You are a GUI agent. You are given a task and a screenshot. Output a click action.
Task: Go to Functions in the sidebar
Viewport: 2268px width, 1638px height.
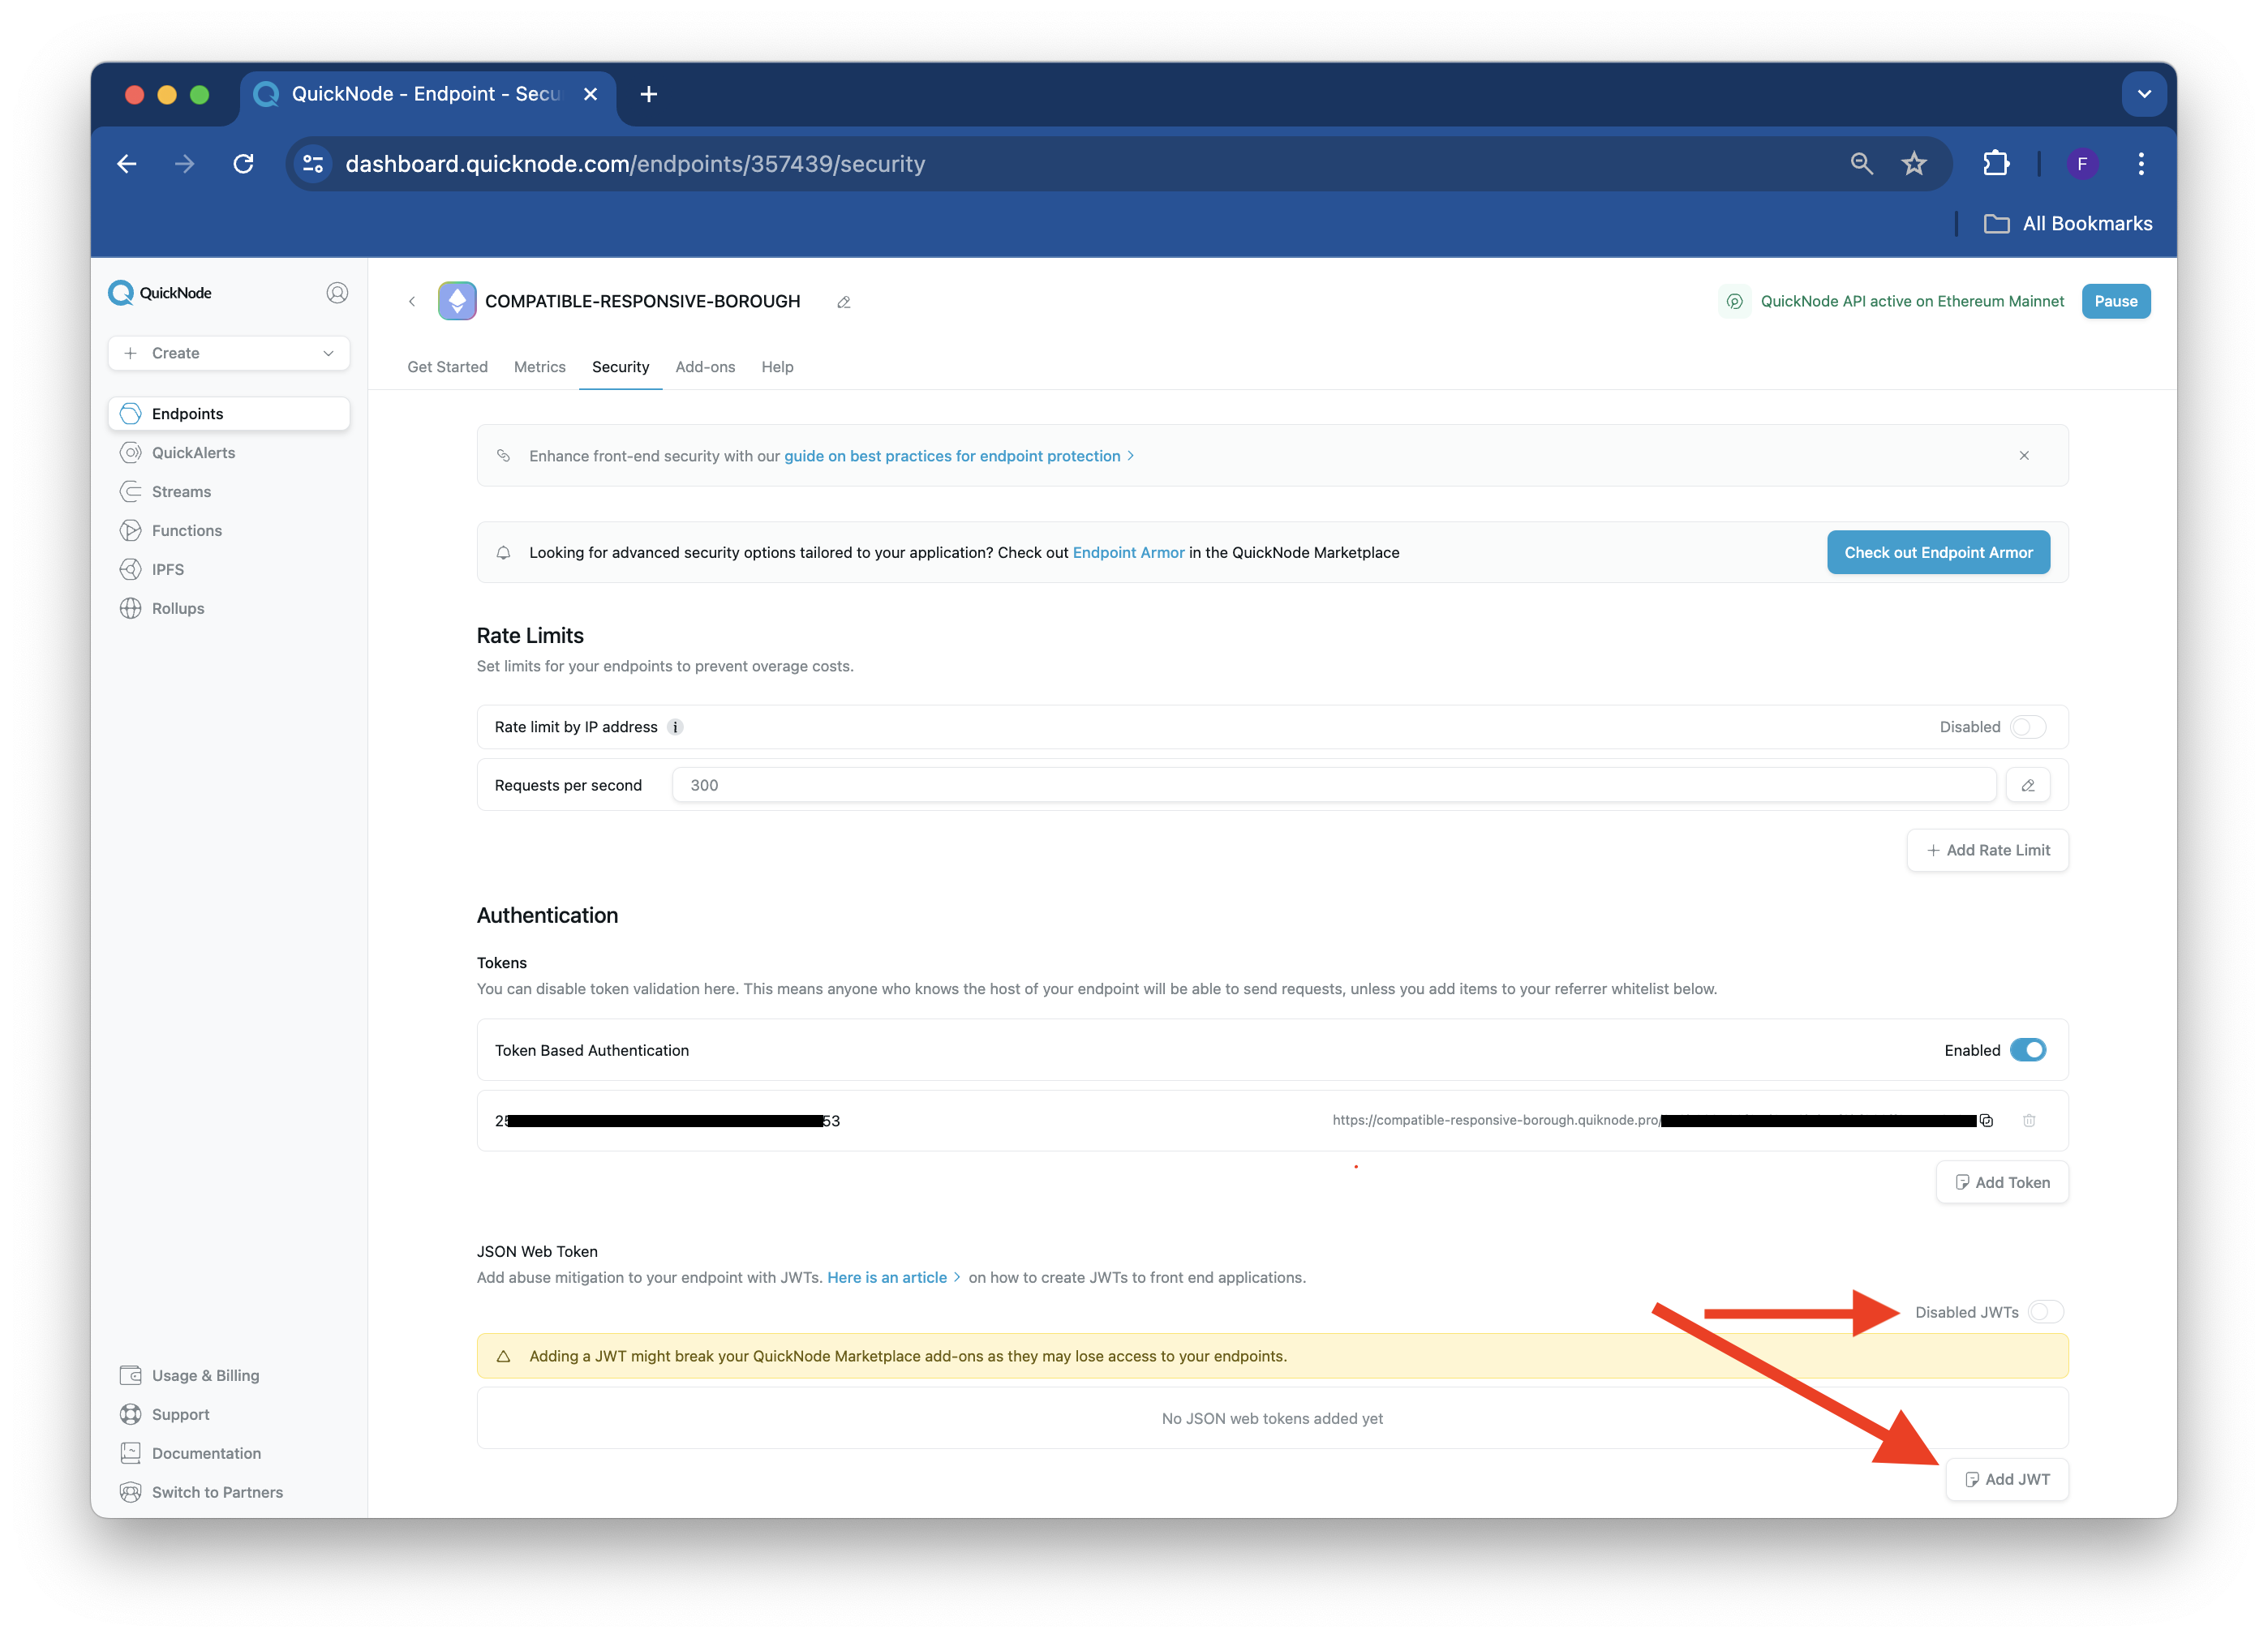click(171, 530)
